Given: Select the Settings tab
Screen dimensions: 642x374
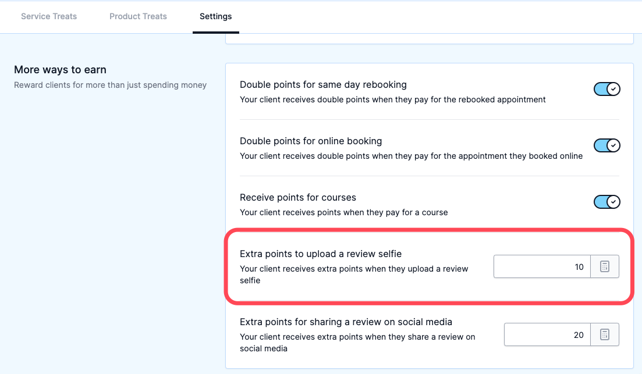Looking at the screenshot, I should (216, 16).
